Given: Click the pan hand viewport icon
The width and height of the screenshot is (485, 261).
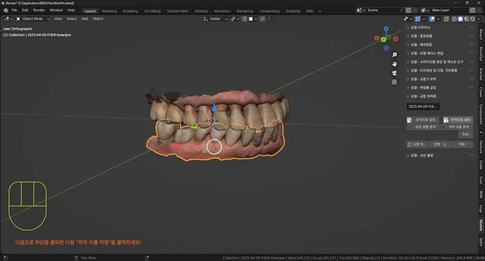Looking at the screenshot, I should [x=394, y=64].
